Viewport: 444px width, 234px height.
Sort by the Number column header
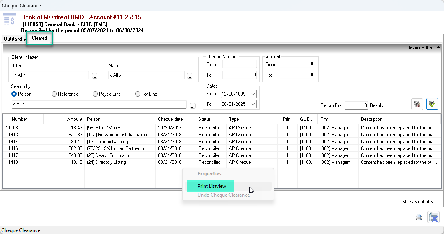(x=23, y=119)
